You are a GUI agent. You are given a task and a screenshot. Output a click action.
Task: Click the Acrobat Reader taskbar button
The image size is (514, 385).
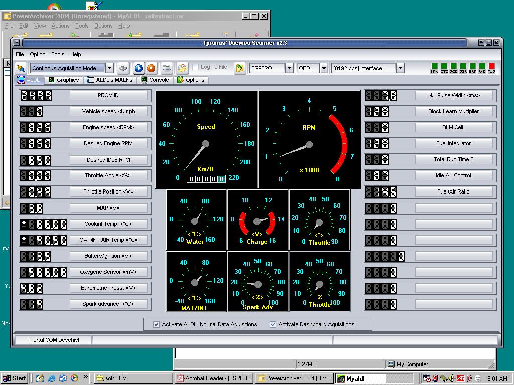point(213,378)
